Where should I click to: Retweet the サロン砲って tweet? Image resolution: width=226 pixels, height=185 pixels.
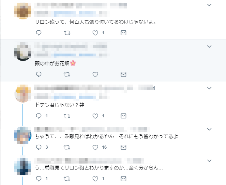pyautogui.click(x=67, y=33)
